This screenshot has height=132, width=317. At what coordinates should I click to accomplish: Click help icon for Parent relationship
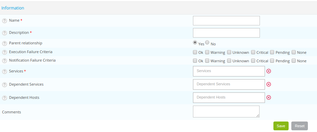point(4,43)
